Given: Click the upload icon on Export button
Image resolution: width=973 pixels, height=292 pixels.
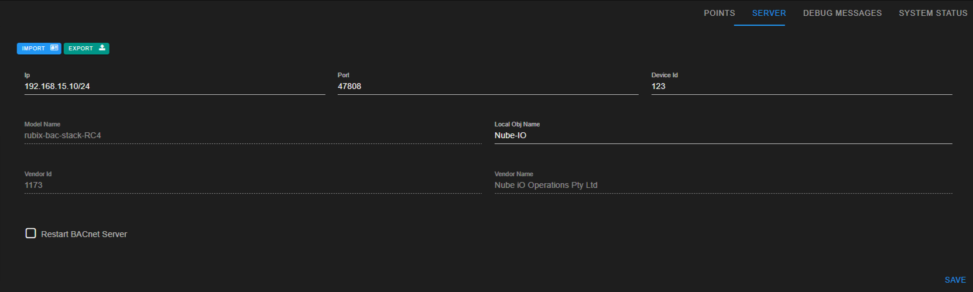Looking at the screenshot, I should pos(102,48).
